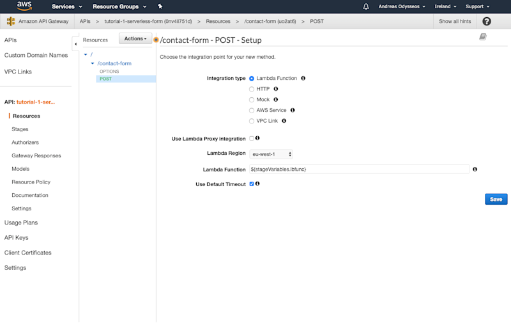The width and height of the screenshot is (511, 323).
Task: Open Resource Policy in sidebar
Action: point(31,182)
